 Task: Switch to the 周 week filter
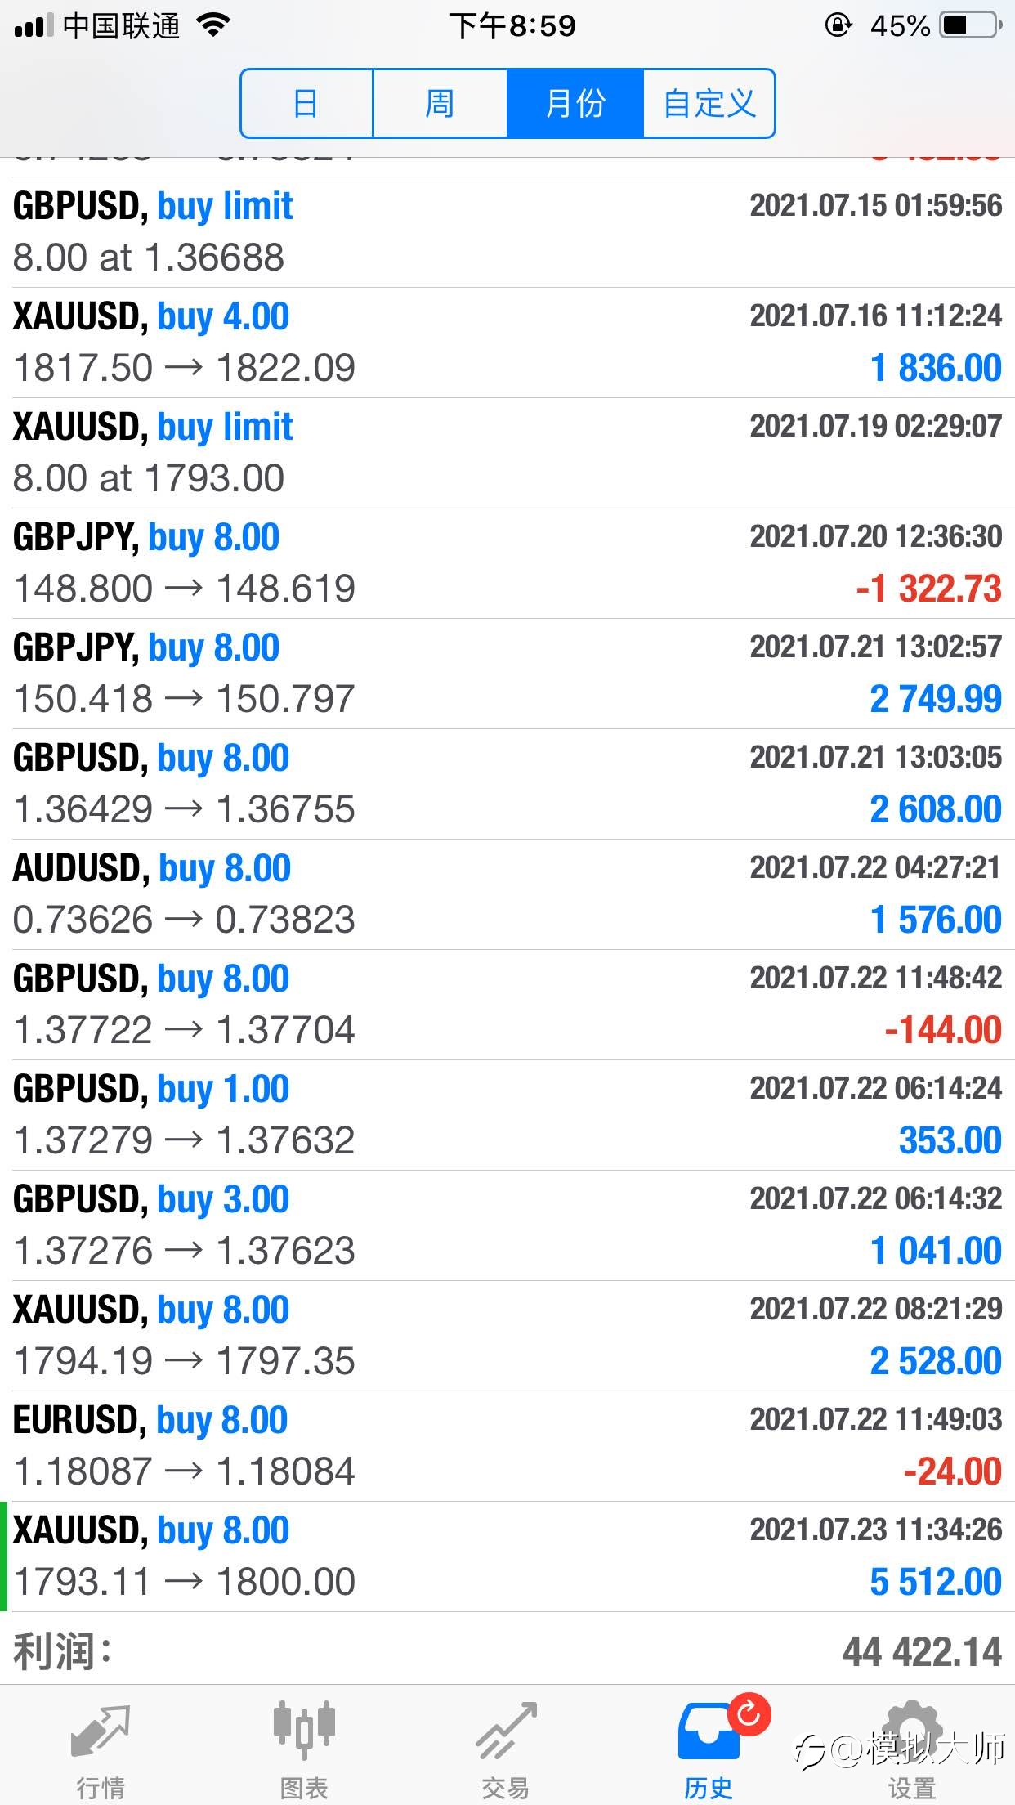click(440, 104)
